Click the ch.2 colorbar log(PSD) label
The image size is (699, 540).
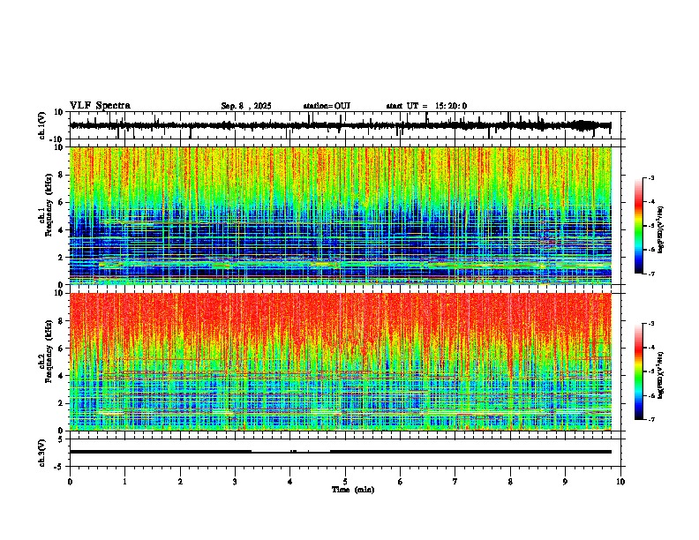pos(661,373)
